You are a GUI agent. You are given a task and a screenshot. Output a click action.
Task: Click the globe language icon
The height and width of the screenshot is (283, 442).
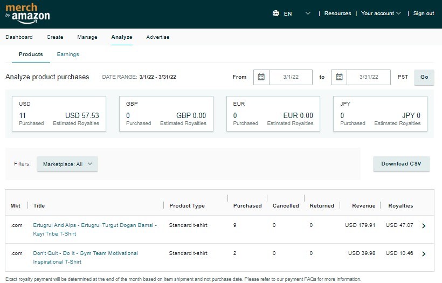pos(275,13)
